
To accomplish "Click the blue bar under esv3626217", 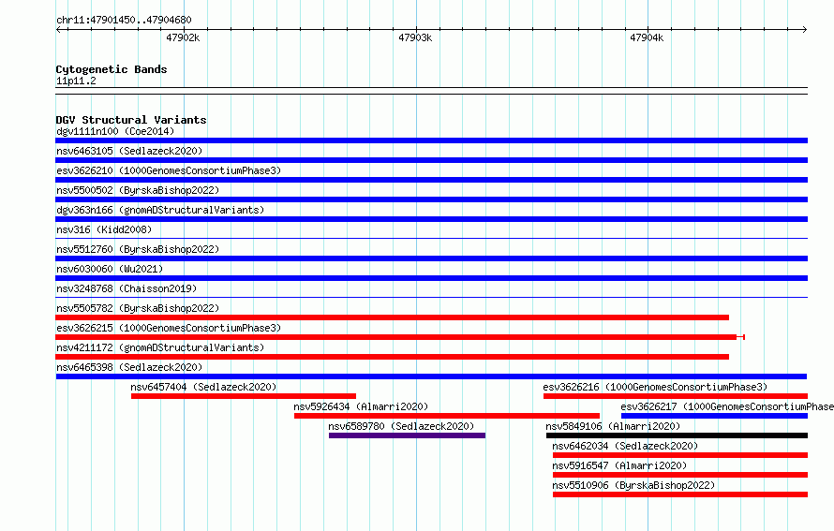I will click(x=714, y=416).
